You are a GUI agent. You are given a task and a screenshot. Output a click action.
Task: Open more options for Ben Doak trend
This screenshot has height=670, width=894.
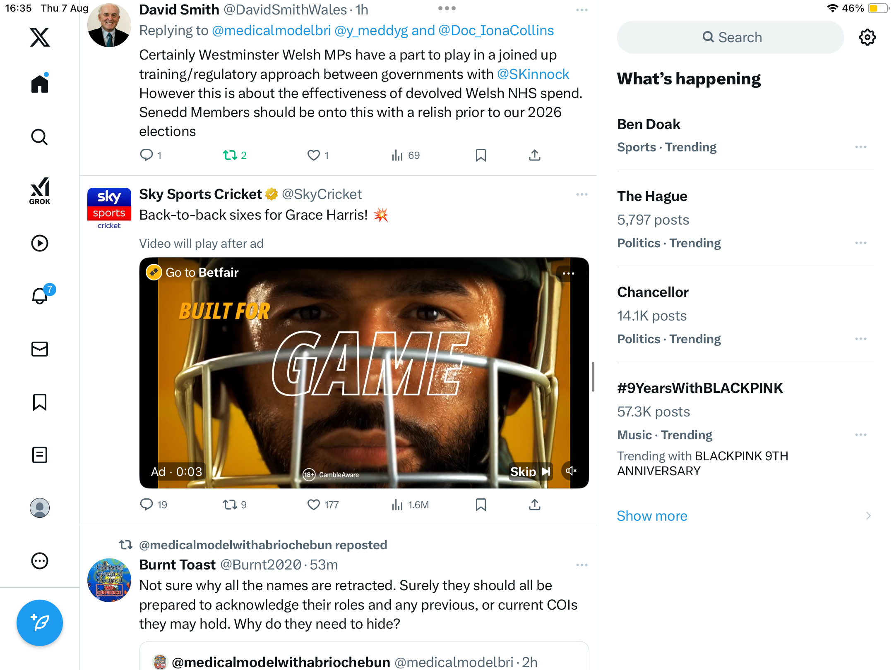click(x=860, y=147)
